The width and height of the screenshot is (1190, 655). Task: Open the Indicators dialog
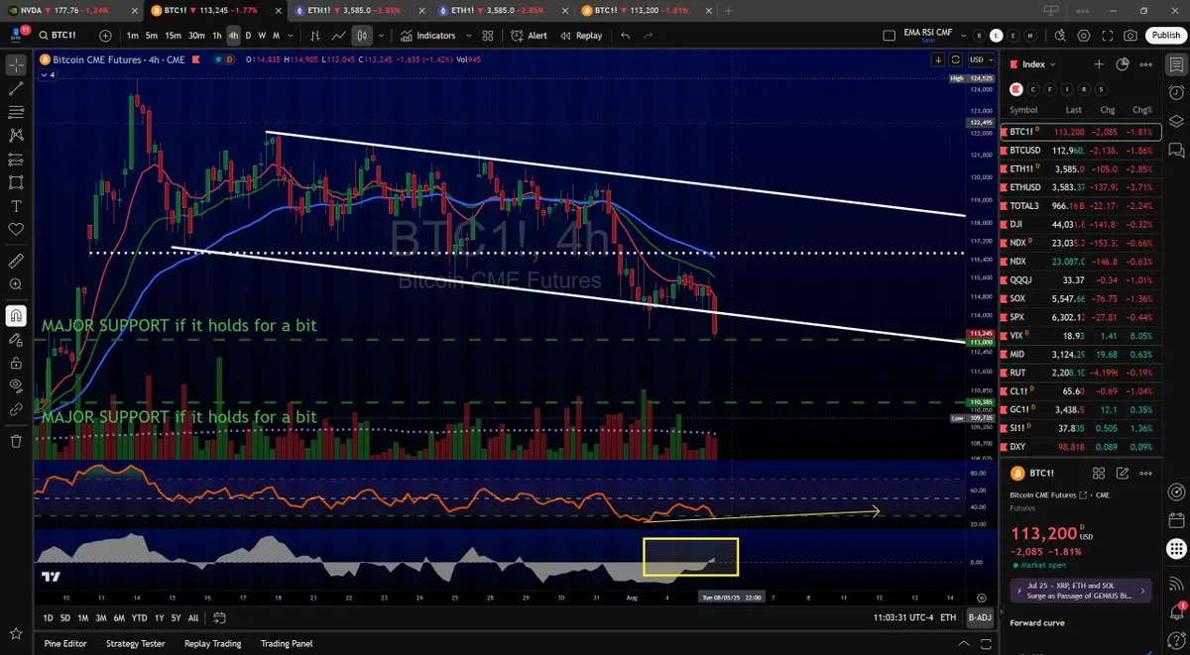428,36
